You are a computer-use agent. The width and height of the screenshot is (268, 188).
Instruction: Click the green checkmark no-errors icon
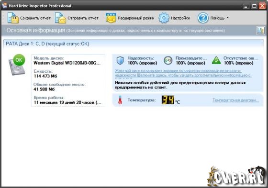(216, 60)
